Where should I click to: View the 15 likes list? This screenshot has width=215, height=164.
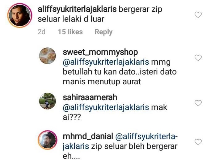pyautogui.click(x=70, y=32)
